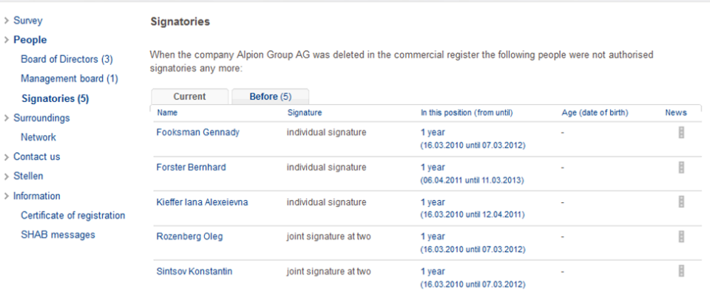Collapse the People section arrow

[x=7, y=40]
